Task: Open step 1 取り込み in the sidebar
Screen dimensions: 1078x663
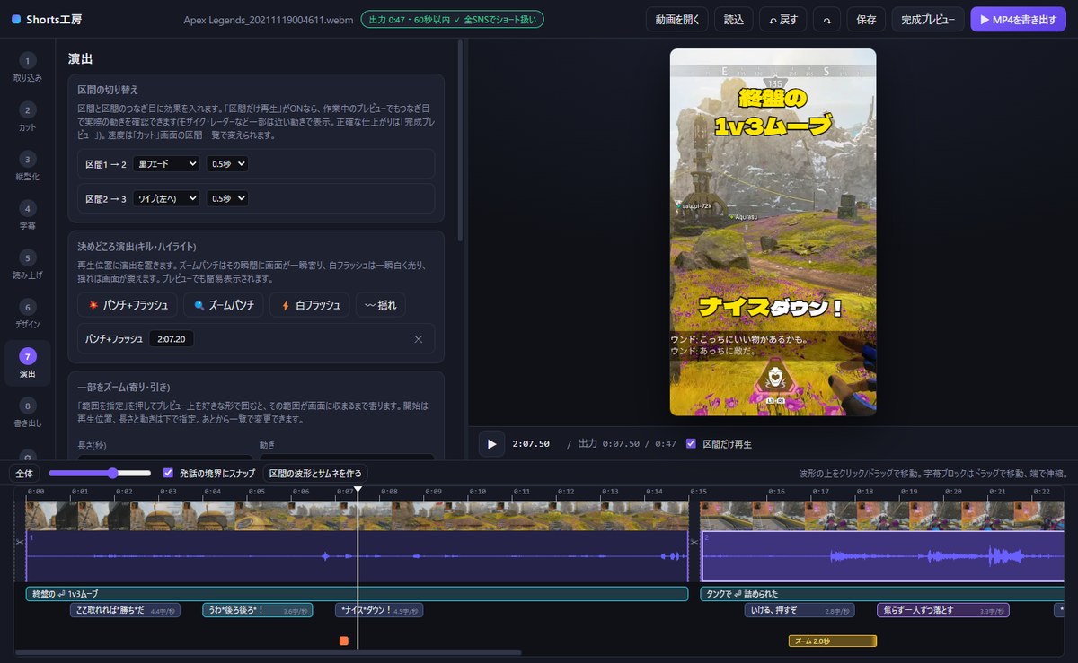Action: click(x=27, y=68)
